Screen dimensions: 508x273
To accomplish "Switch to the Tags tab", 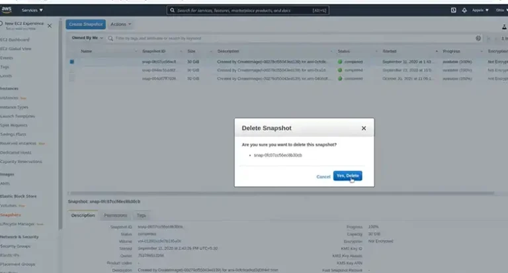I will (141, 215).
